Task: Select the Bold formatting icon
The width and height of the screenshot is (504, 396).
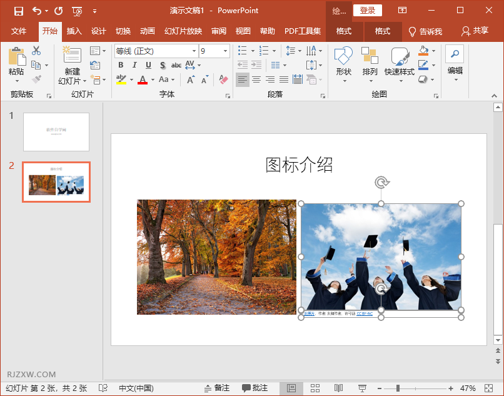Action: click(121, 64)
